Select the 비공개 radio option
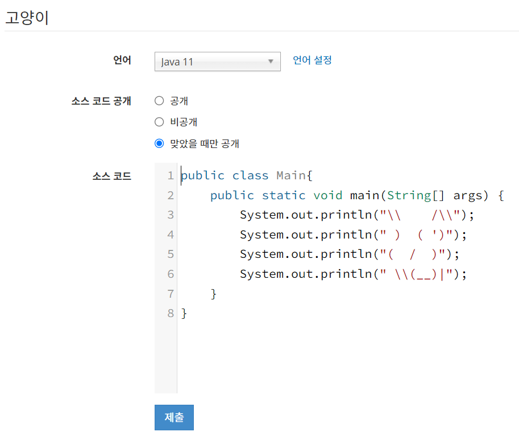 [x=159, y=122]
